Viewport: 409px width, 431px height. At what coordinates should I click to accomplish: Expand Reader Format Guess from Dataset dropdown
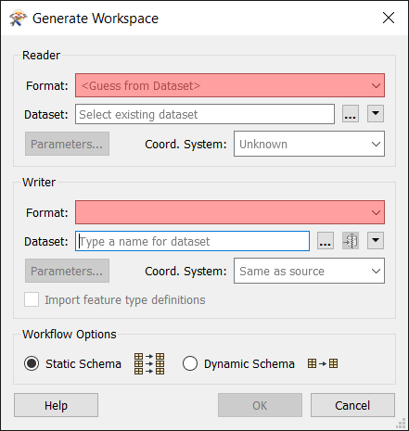coord(230,85)
